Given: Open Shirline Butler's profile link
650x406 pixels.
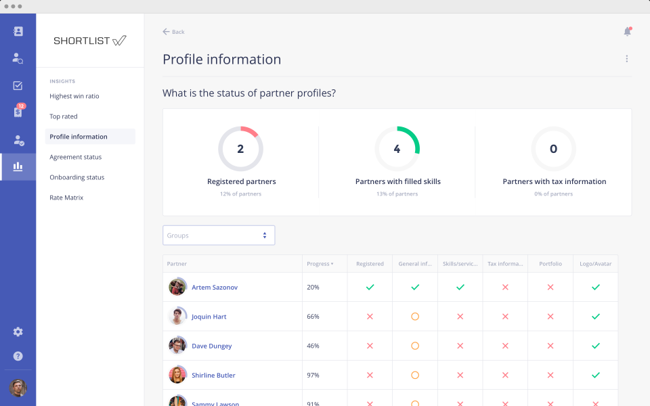Looking at the screenshot, I should pos(212,375).
